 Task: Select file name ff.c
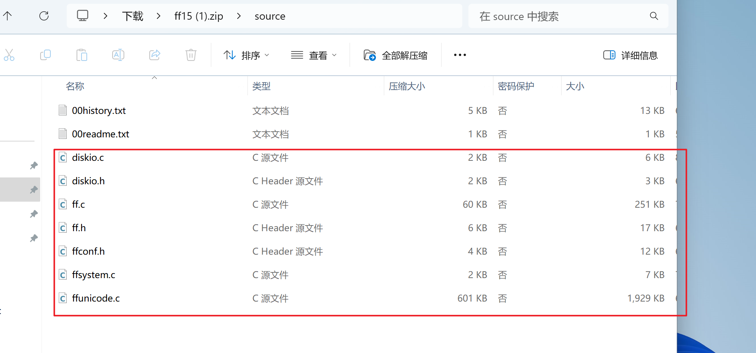[78, 204]
